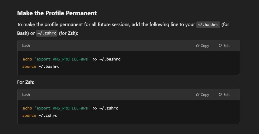The height and width of the screenshot is (134, 259).
Task: Click the "Make the Profile Permanent" heading
Action: (57, 13)
